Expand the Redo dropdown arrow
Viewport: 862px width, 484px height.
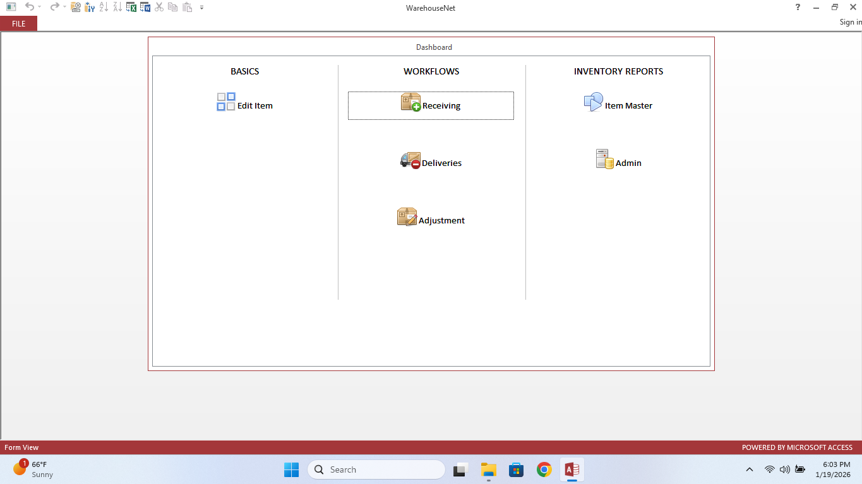point(64,8)
